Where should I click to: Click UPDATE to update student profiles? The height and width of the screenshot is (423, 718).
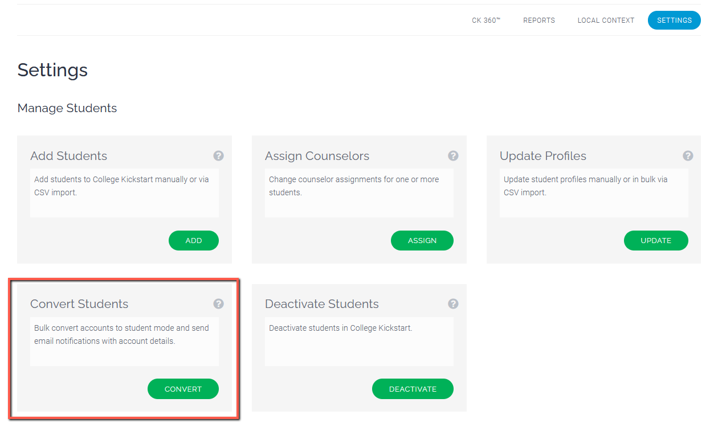point(656,240)
